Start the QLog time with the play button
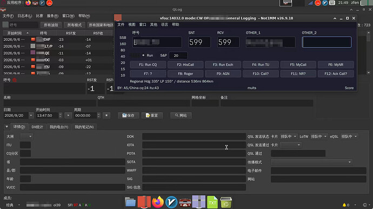 click(x=68, y=115)
